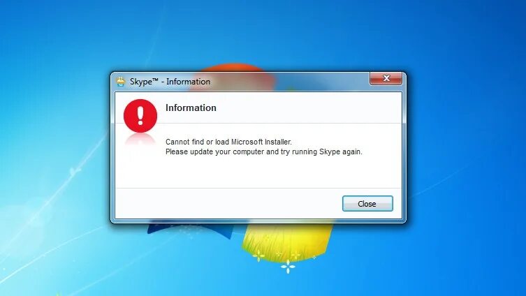Click the header strip right of "Information" heading
This screenshot has width=526, height=296.
(309, 108)
